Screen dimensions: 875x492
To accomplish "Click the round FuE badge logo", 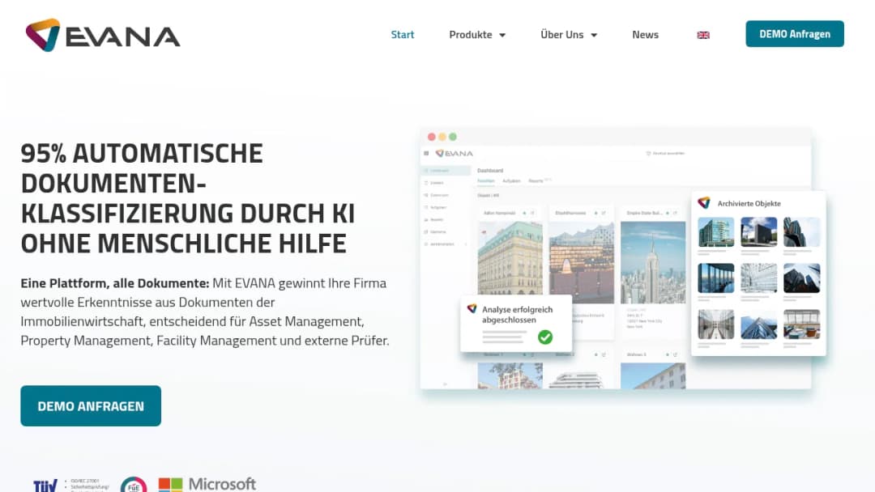I will pos(134,484).
